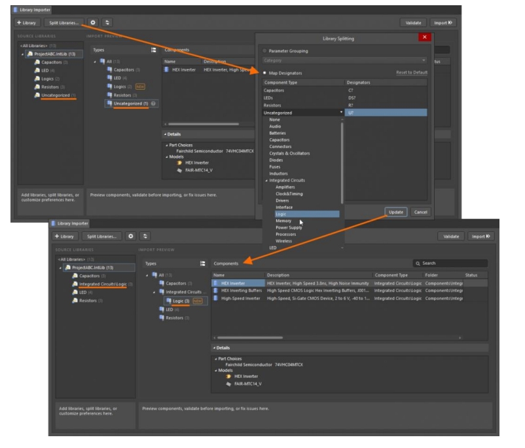Click HEX Inverter symbol icon in upper Models
Image resolution: width=525 pixels, height=448 pixels.
(x=179, y=162)
